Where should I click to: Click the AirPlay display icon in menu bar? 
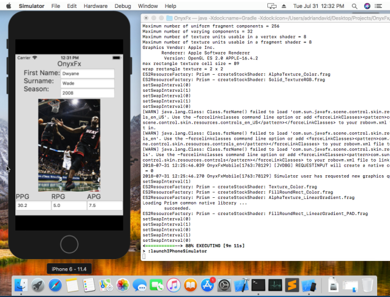[x=272, y=6]
